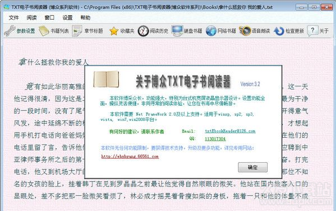336x211 pixels.
Task: Click the 章节标题 page icon
Action: pyautogui.click(x=77, y=31)
